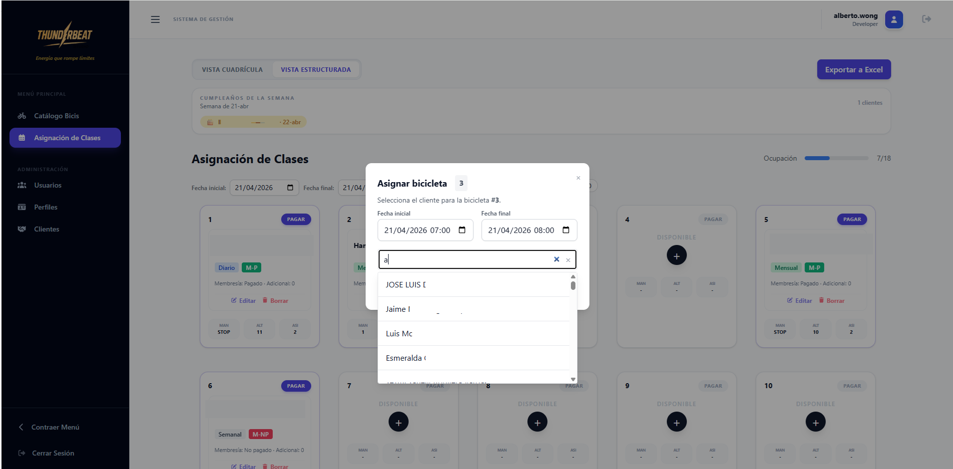
Task: Click the plus button on bike 8
Action: (x=537, y=422)
